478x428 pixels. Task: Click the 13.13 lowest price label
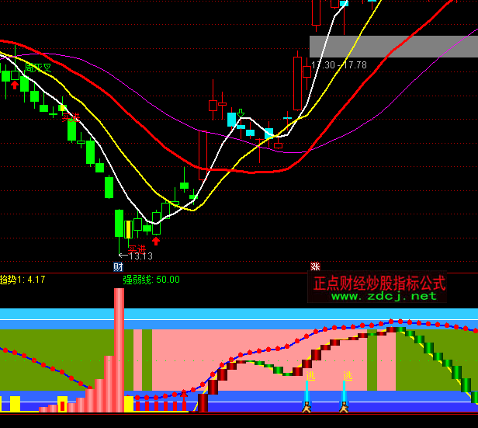pyautogui.click(x=140, y=256)
